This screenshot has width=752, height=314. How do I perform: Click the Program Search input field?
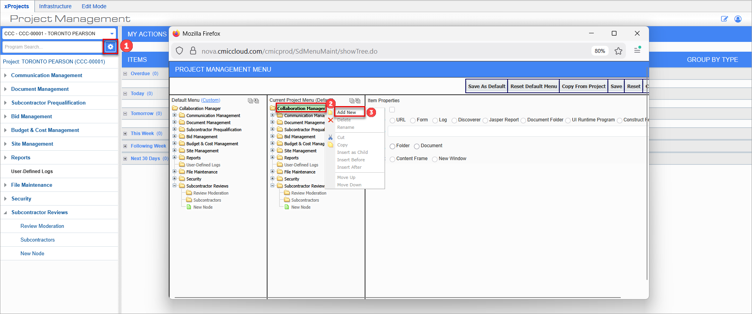pos(52,47)
